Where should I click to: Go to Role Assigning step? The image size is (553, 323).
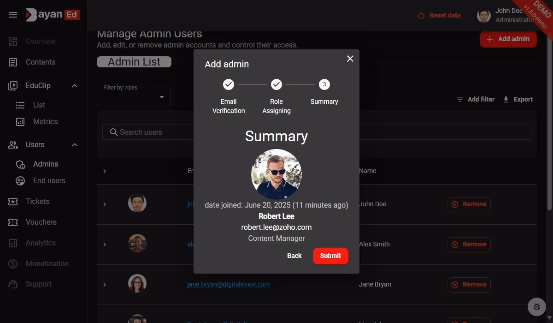click(x=276, y=97)
